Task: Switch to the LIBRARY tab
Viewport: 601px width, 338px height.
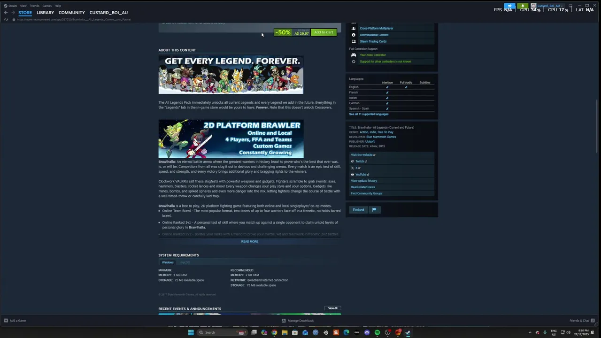Action: pos(46,13)
